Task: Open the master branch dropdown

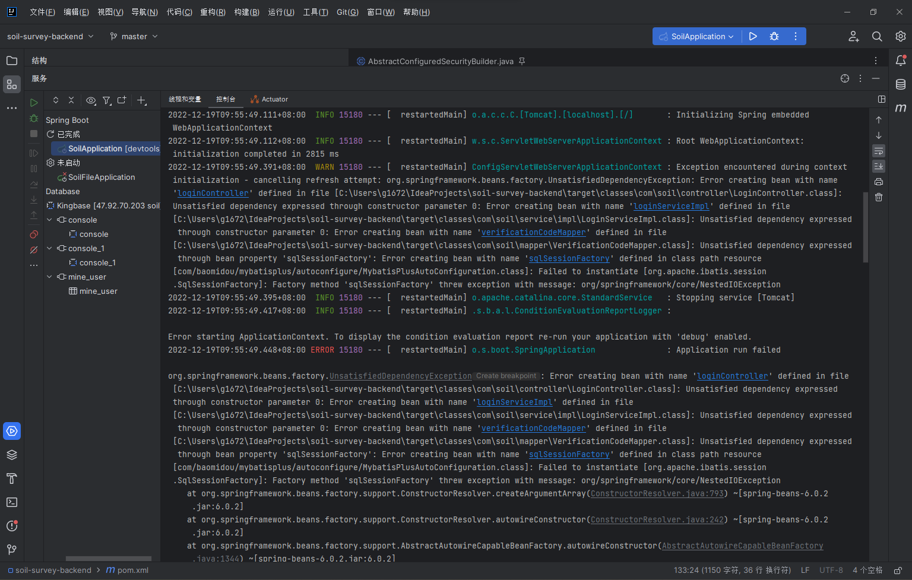Action: (x=133, y=36)
